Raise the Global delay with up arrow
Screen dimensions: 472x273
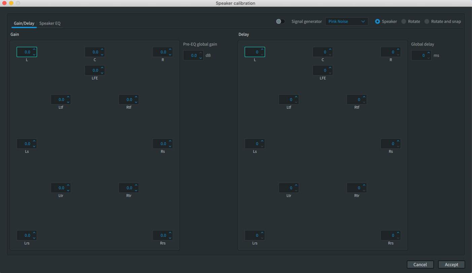pos(429,53)
